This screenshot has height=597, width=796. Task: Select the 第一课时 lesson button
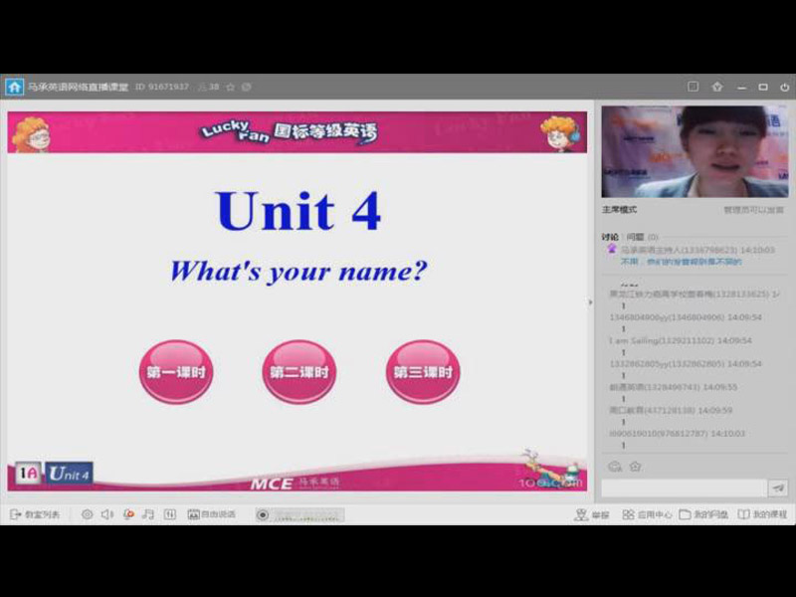coord(175,372)
